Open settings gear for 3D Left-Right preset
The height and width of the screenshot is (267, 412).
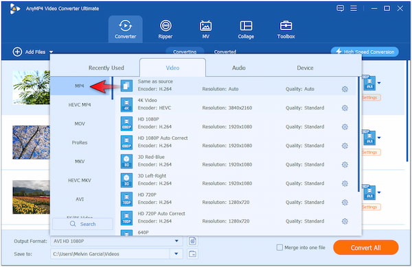(x=345, y=183)
